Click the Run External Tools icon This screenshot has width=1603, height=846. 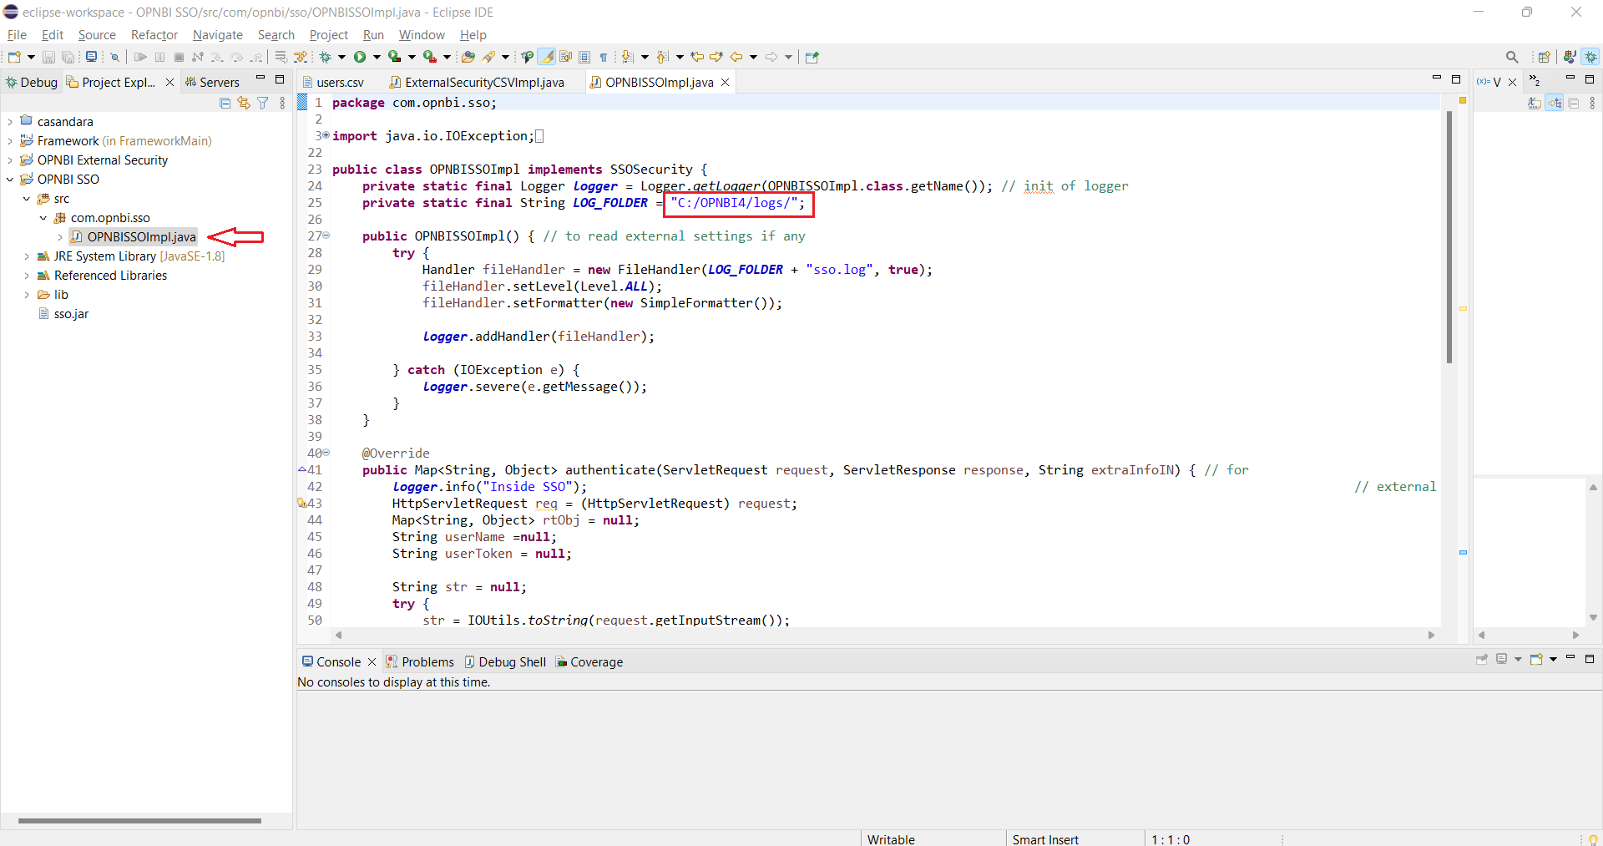click(430, 57)
